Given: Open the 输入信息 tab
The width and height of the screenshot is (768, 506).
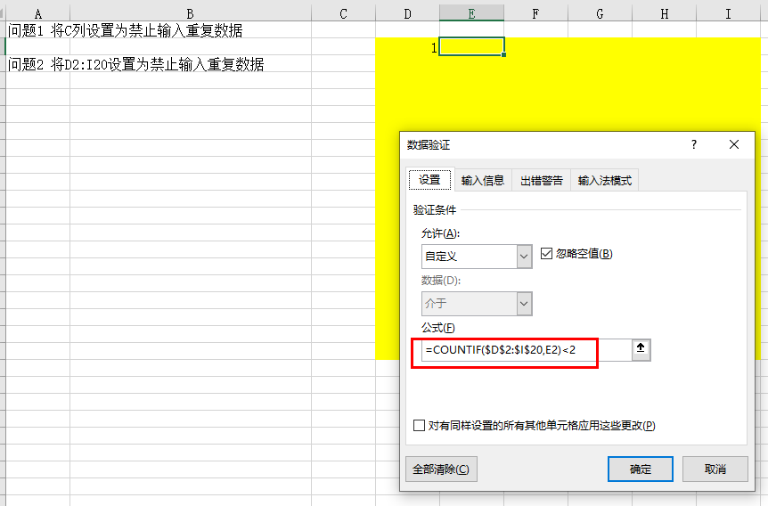Looking at the screenshot, I should 483,180.
